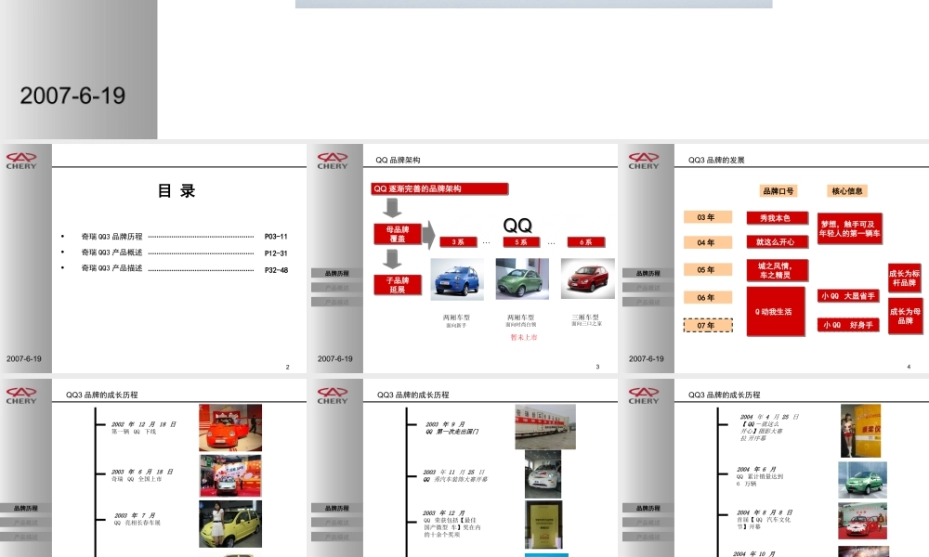Click the 城之风情, 车之精灵 slogan box
Image resolution: width=929 pixels, height=557 pixels.
[x=778, y=270]
